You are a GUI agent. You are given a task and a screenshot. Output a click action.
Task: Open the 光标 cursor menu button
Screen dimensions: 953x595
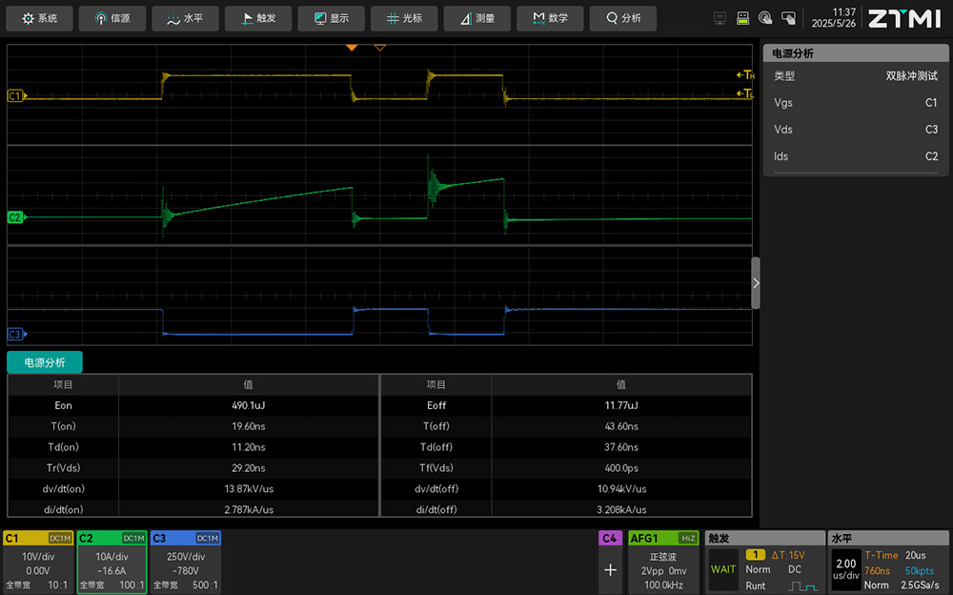pyautogui.click(x=403, y=18)
